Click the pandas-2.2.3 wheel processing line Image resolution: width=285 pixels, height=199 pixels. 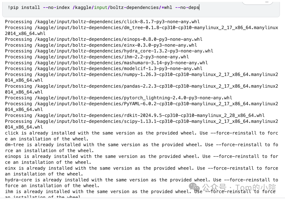coord(141,89)
